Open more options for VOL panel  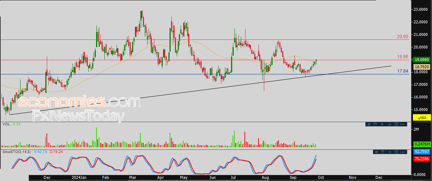coord(402,124)
